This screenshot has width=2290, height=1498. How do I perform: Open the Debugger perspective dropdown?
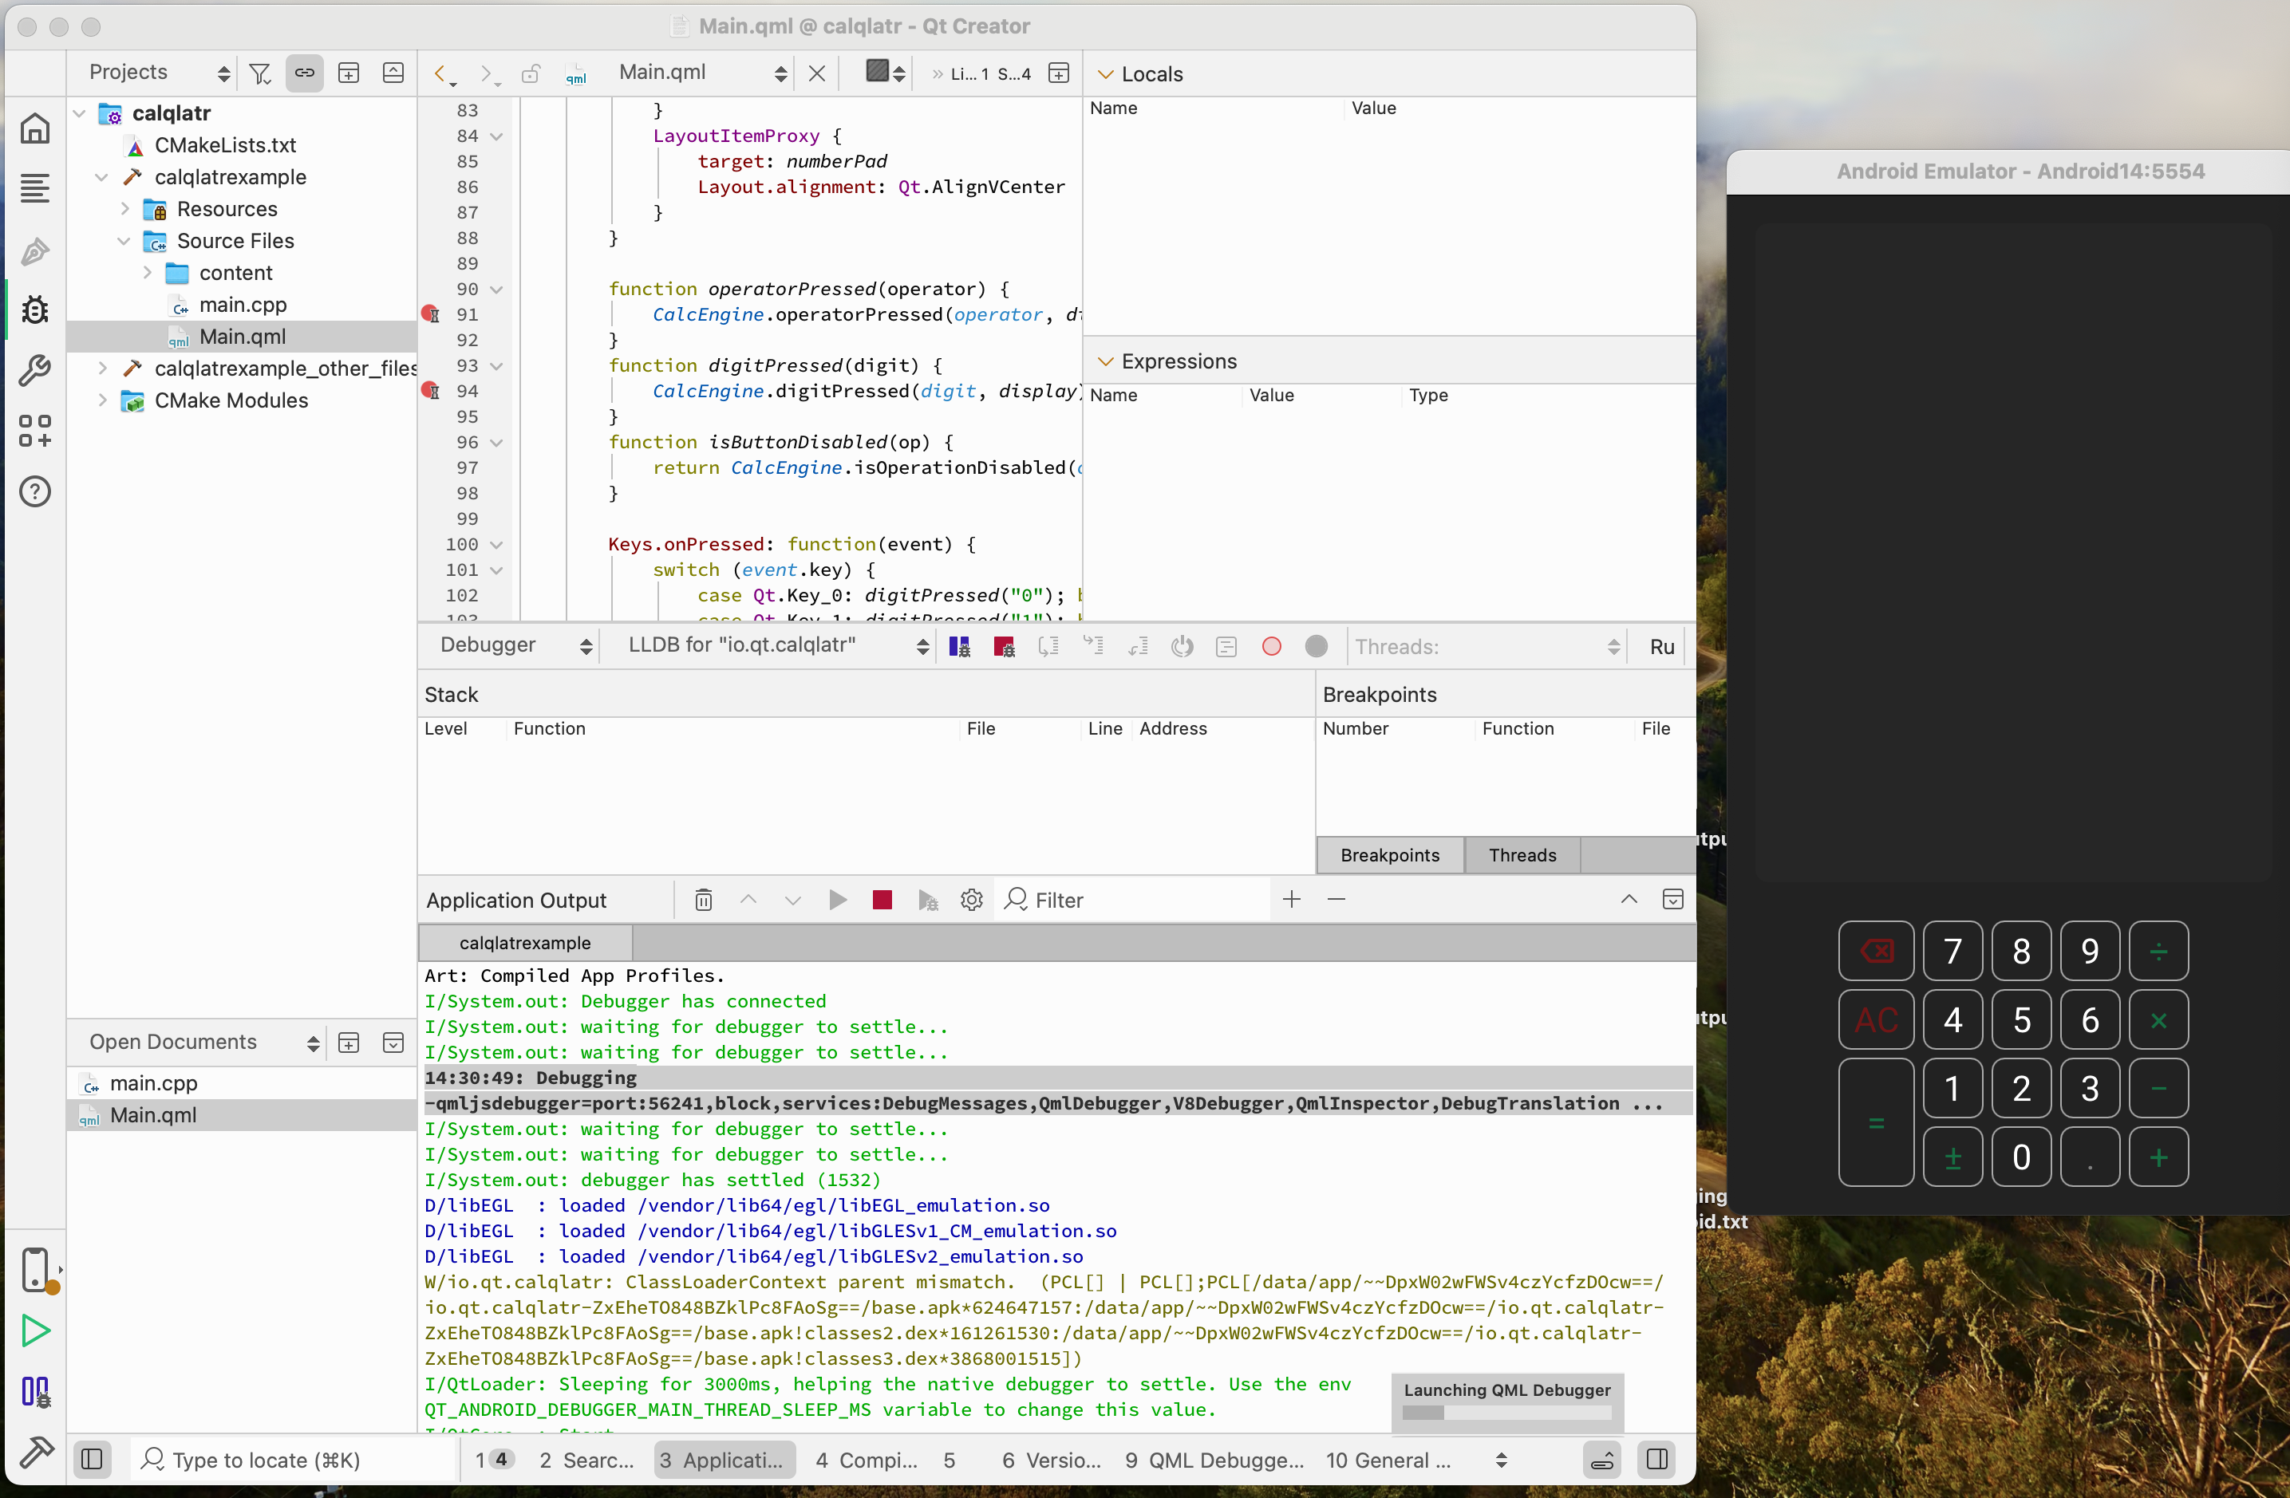point(515,645)
